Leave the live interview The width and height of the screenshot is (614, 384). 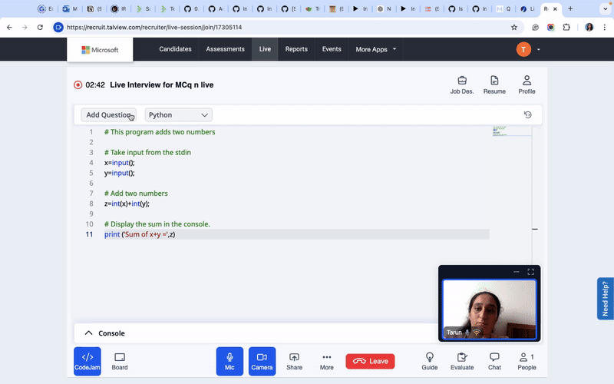[370, 361]
